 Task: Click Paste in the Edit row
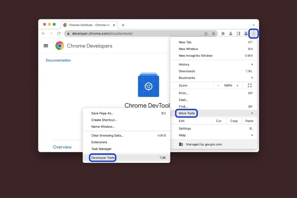(249, 121)
